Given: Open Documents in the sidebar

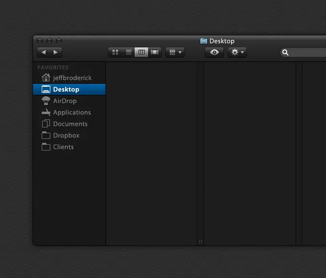Looking at the screenshot, I should point(70,124).
